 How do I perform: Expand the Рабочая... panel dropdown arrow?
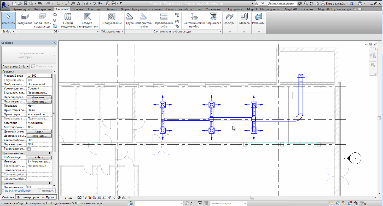[x=259, y=32]
